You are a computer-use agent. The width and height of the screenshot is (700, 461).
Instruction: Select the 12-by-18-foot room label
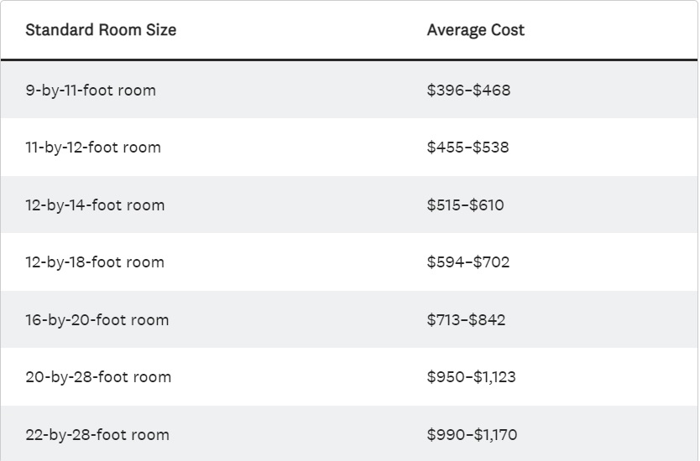(x=95, y=262)
